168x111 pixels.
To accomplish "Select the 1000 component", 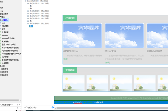I will click(x=4, y=23).
